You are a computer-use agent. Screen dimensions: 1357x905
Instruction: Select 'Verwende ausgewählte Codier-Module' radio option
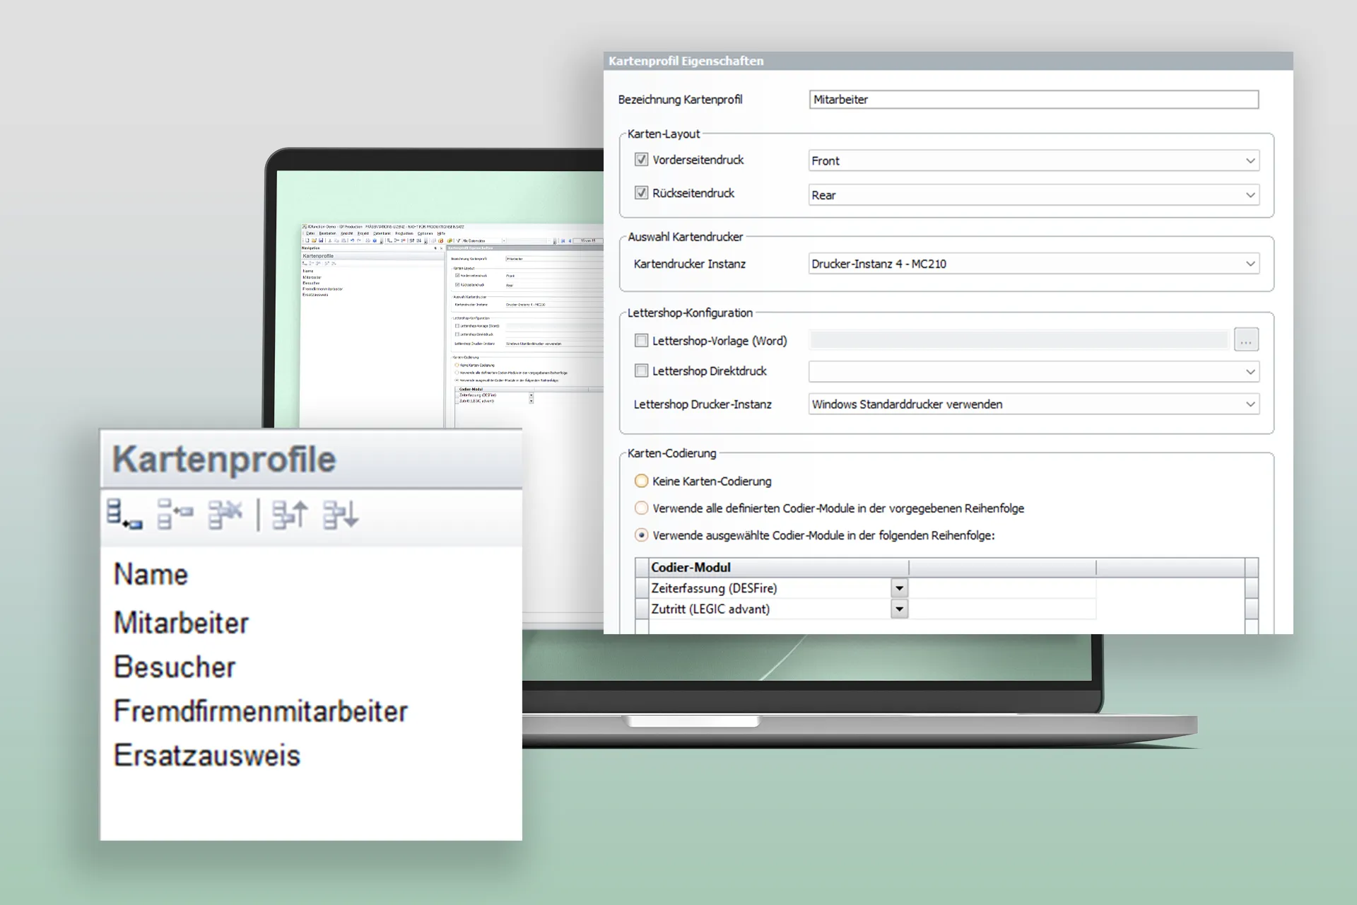click(641, 535)
